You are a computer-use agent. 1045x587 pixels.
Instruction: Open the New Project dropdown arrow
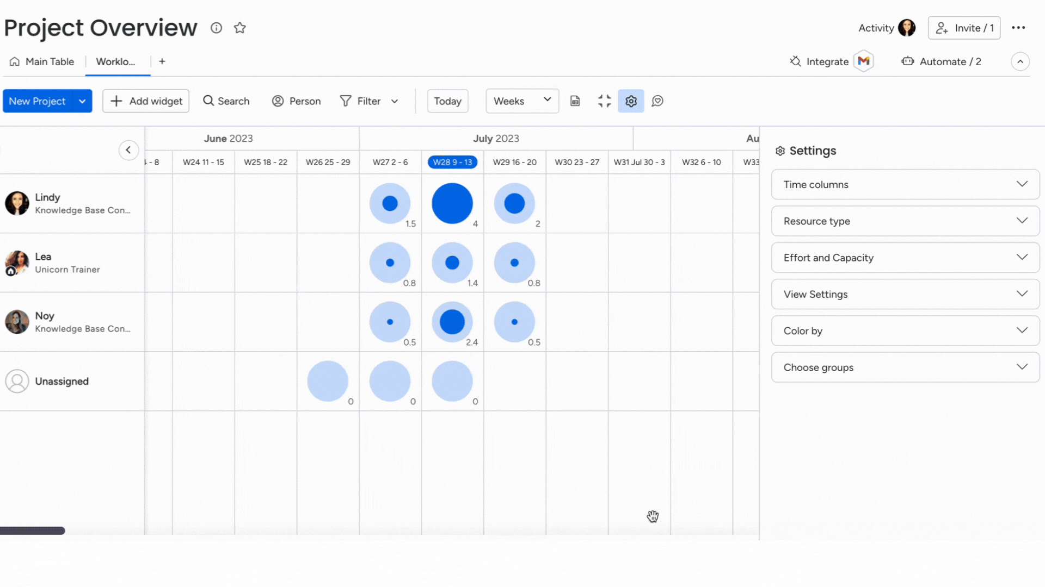82,101
